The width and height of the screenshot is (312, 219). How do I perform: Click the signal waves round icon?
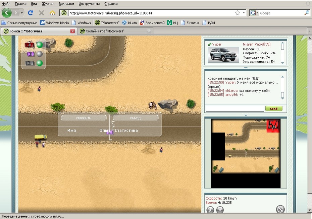pyautogui.click(x=220, y=210)
